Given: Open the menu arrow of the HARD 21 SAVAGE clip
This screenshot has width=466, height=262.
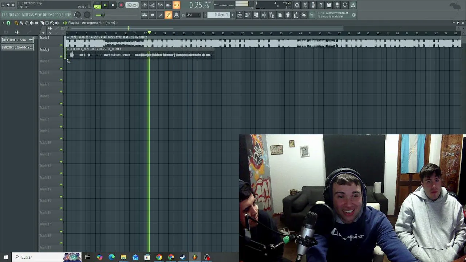Looking at the screenshot, I should click(x=68, y=37).
